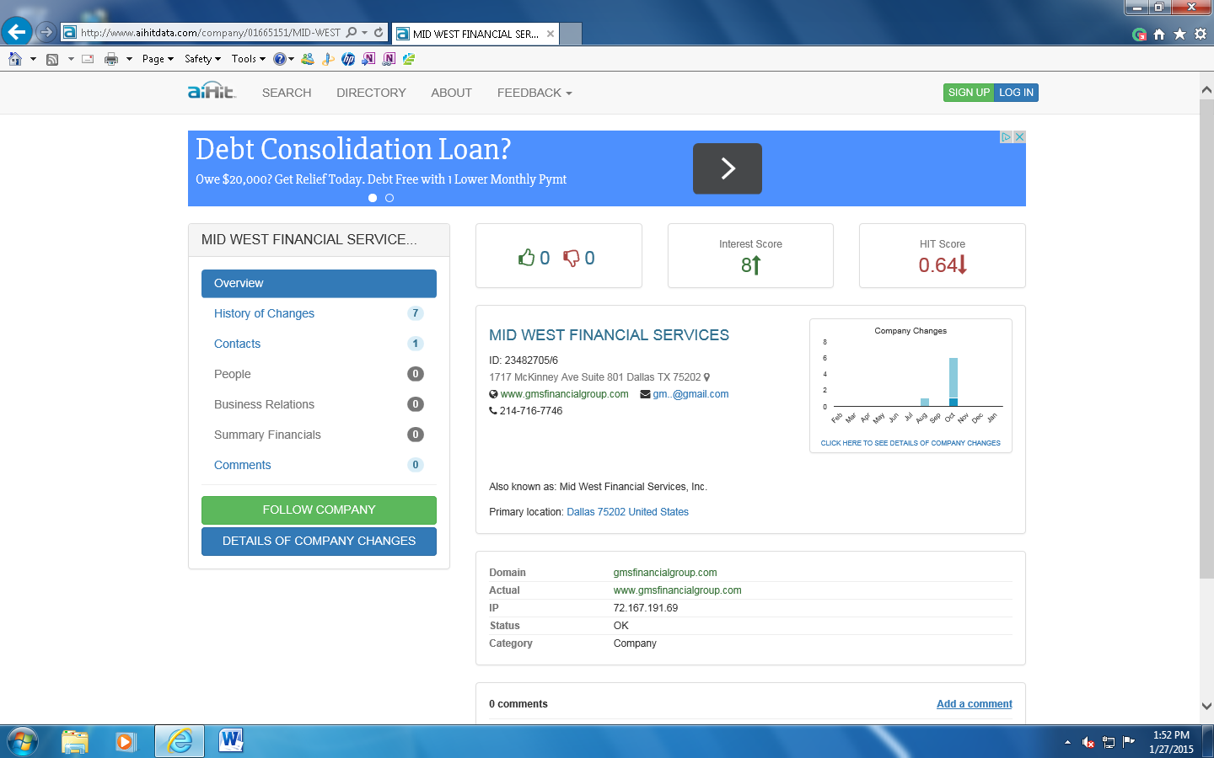Open Windows Start button

point(22,741)
